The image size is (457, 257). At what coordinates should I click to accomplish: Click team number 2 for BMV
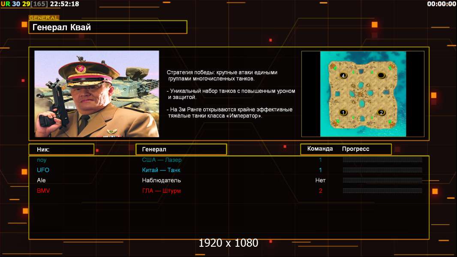click(x=320, y=191)
